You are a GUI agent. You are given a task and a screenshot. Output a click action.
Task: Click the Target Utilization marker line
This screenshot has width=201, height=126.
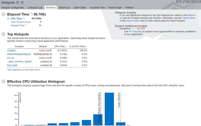(x=121, y=109)
